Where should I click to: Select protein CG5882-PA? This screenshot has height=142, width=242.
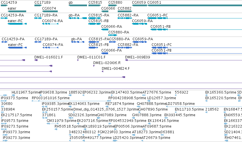[128, 45]
